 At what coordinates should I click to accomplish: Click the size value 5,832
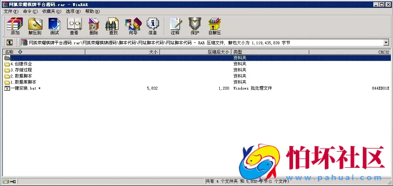(153, 88)
